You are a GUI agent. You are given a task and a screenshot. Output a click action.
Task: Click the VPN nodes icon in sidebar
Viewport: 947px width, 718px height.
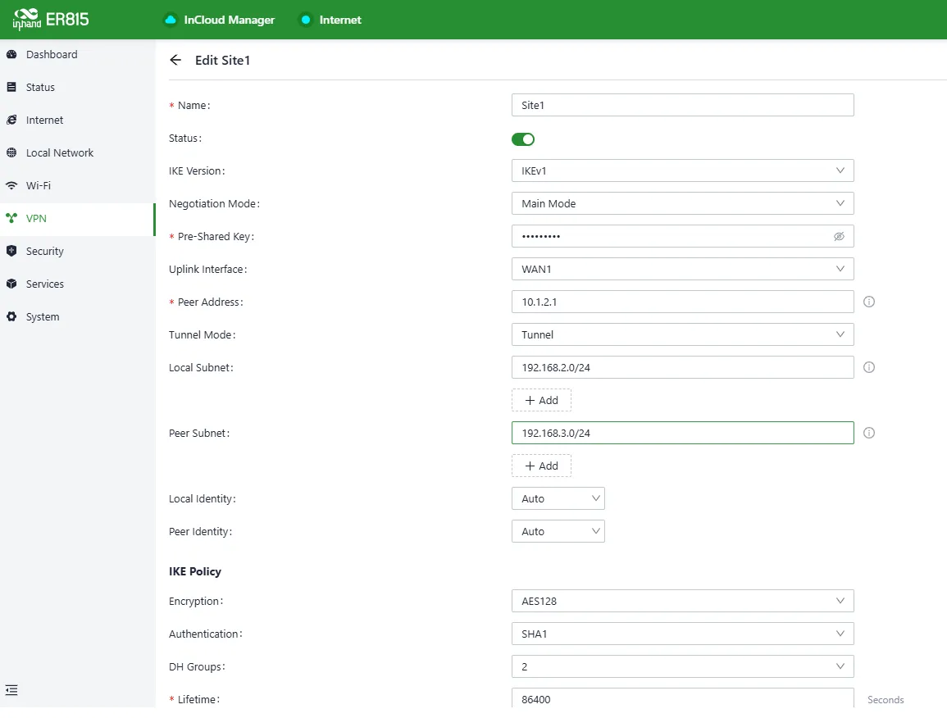pyautogui.click(x=11, y=218)
